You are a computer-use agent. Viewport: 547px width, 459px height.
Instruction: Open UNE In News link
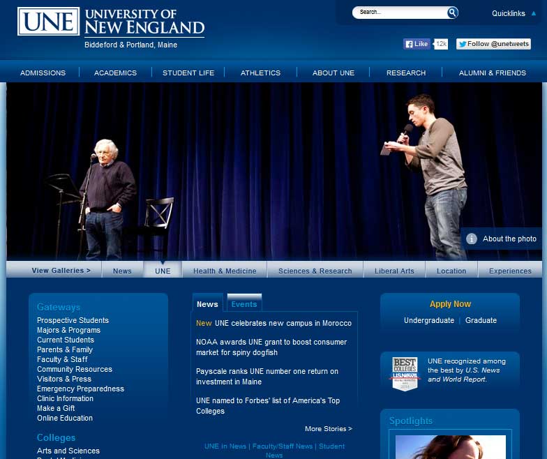(225, 446)
